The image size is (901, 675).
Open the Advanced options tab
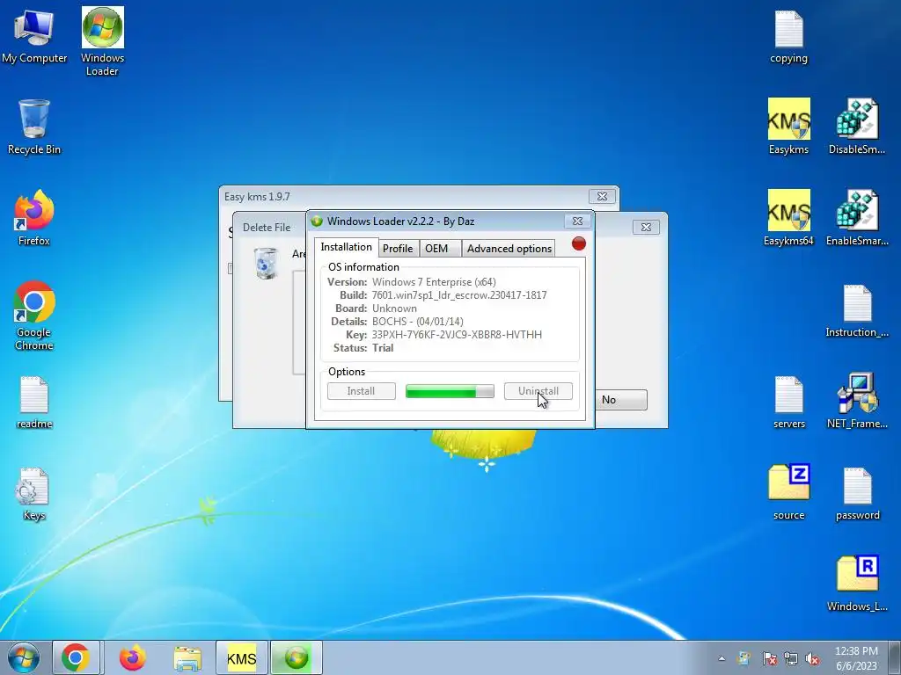[509, 248]
